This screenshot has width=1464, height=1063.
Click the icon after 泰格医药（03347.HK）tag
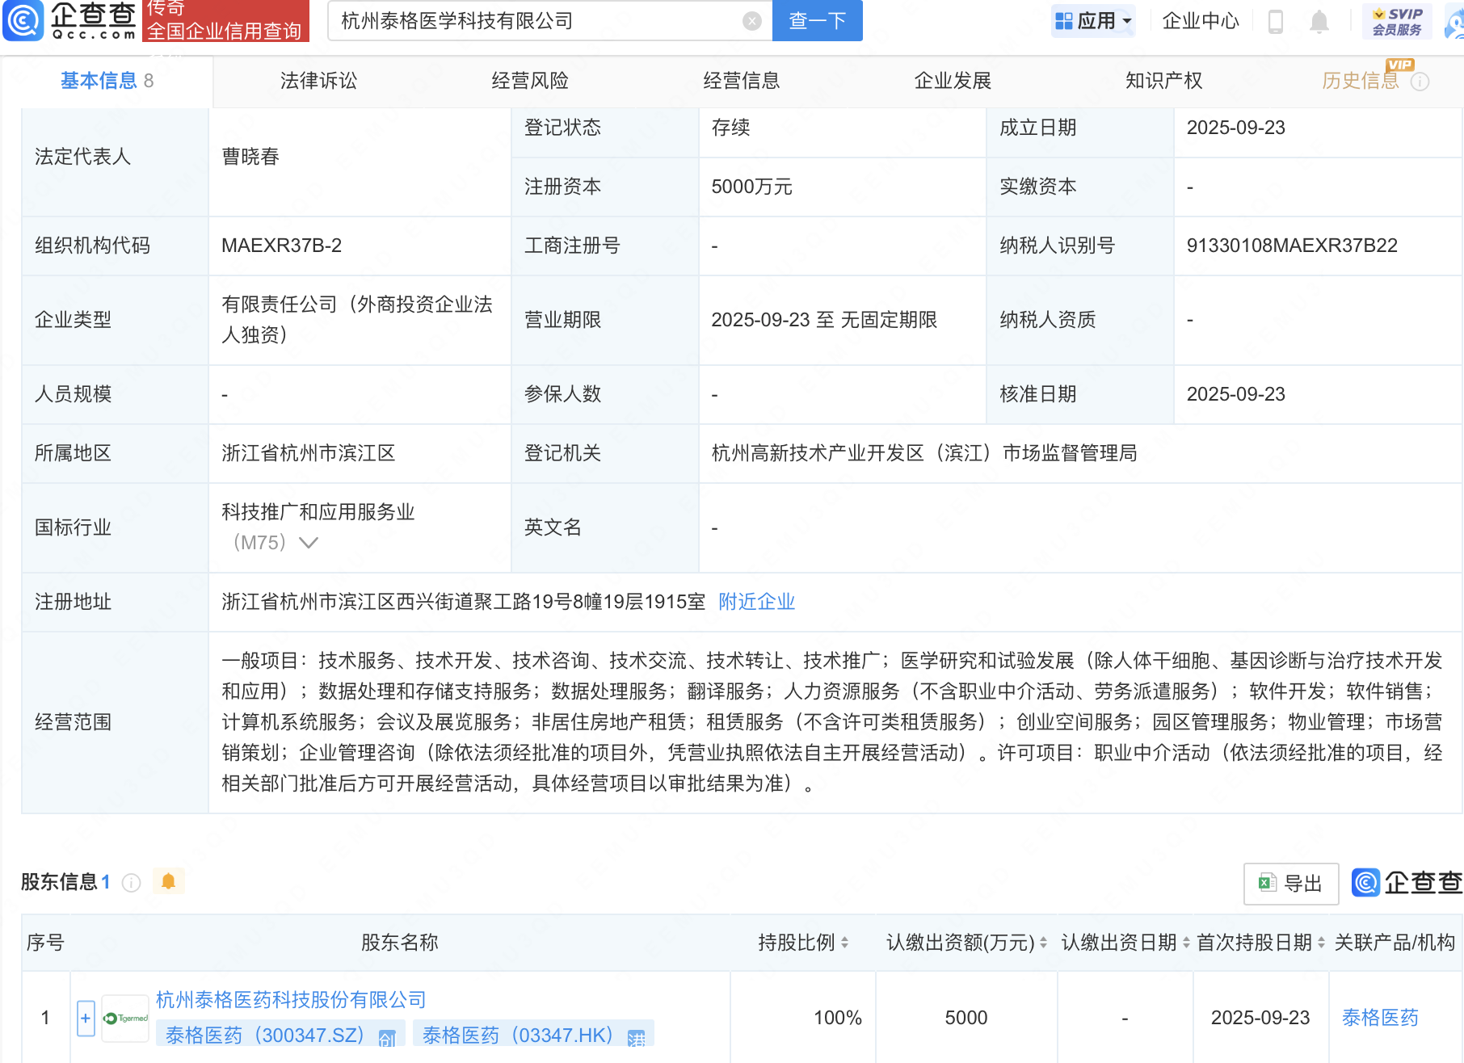637,1038
